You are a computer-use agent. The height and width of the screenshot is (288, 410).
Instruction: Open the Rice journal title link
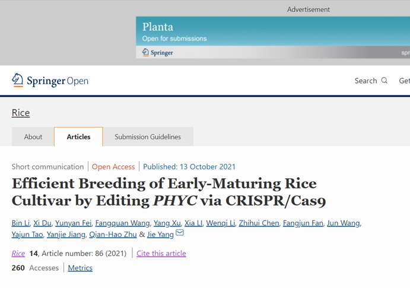pos(21,113)
